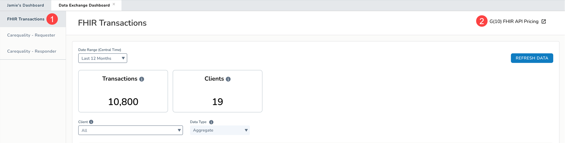Expand the Client dropdown set to All
The image size is (565, 143).
coord(130,130)
